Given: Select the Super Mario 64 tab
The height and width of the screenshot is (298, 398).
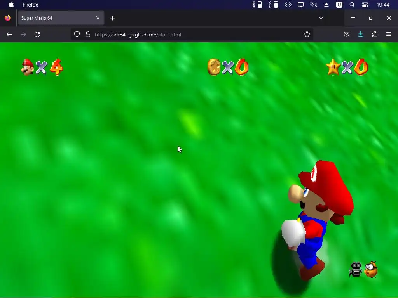Looking at the screenshot, I should (x=61, y=18).
